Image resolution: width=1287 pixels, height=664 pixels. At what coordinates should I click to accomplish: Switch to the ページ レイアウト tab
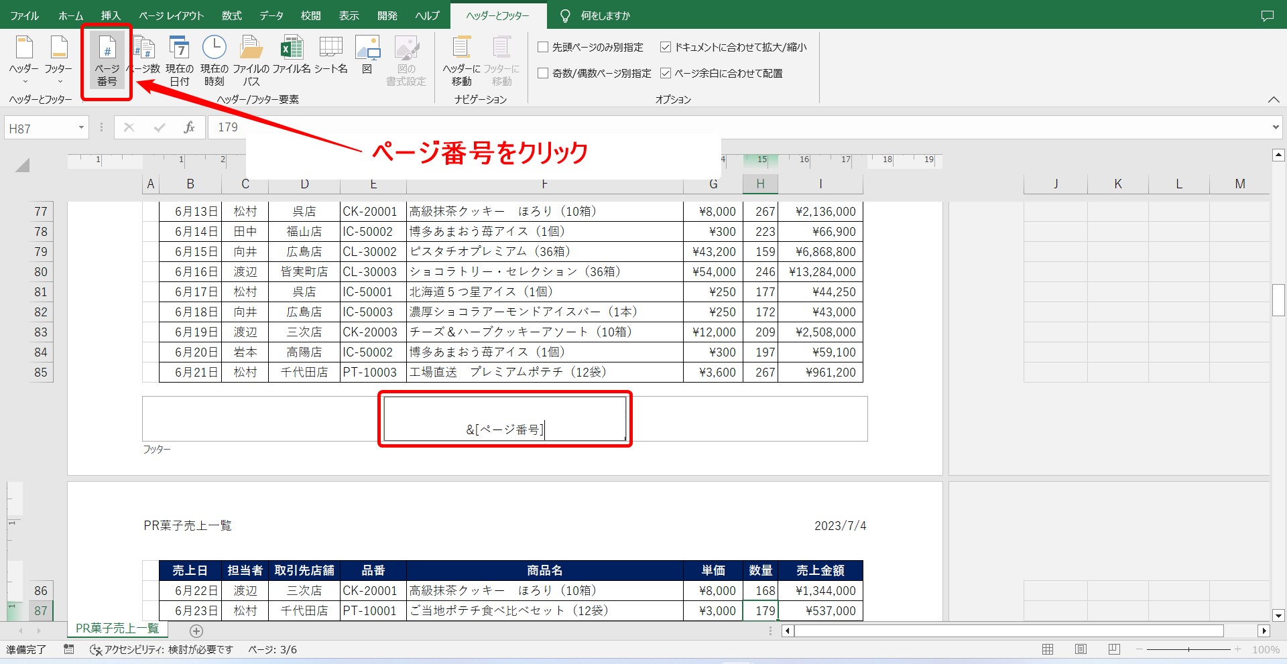[x=171, y=15]
